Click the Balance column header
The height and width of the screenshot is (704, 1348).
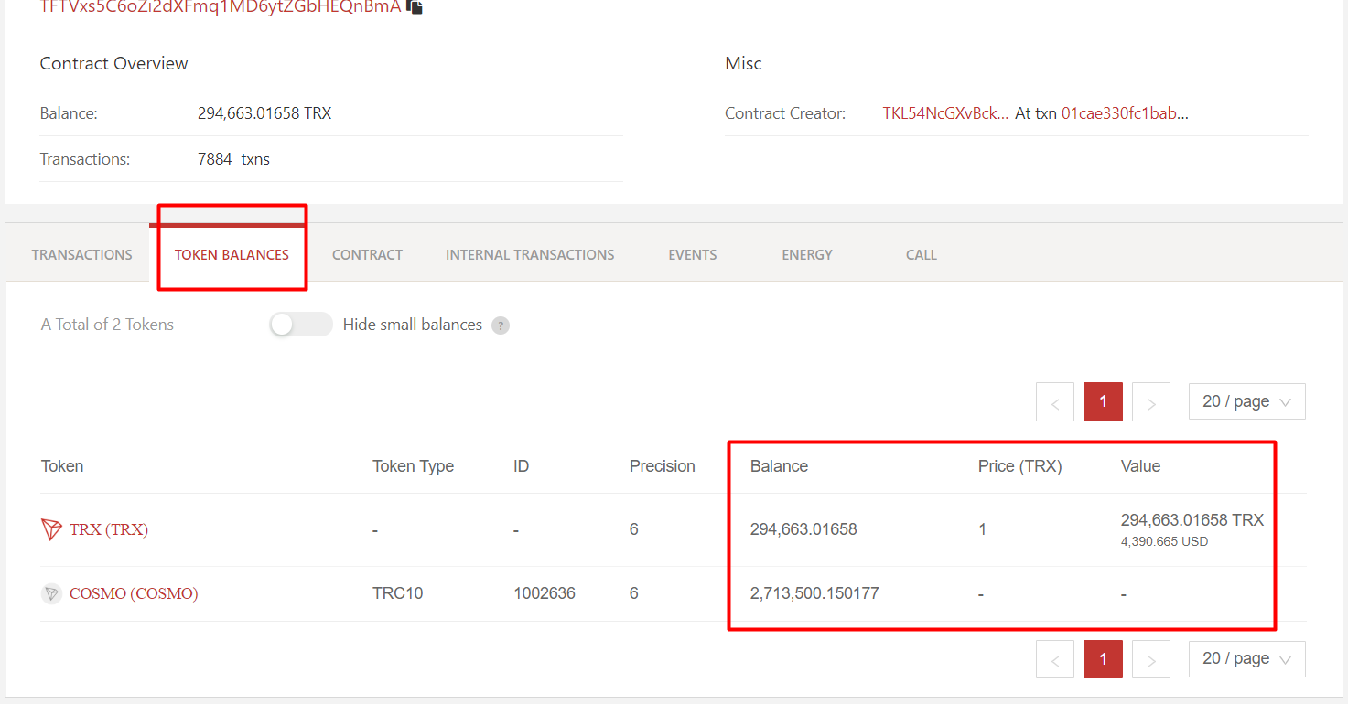tap(779, 466)
